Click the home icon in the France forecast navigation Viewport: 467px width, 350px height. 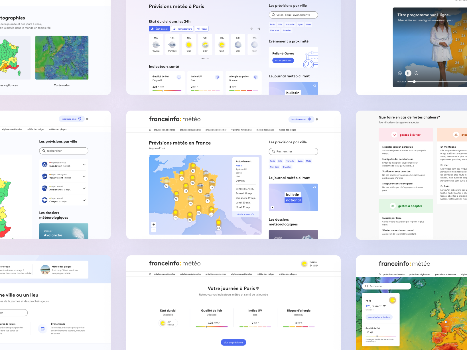[x=150, y=130]
